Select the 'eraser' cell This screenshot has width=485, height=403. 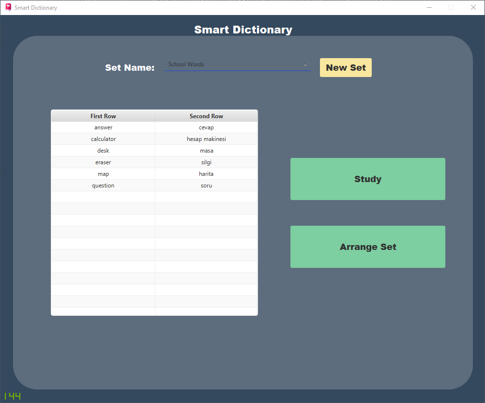[x=103, y=162]
